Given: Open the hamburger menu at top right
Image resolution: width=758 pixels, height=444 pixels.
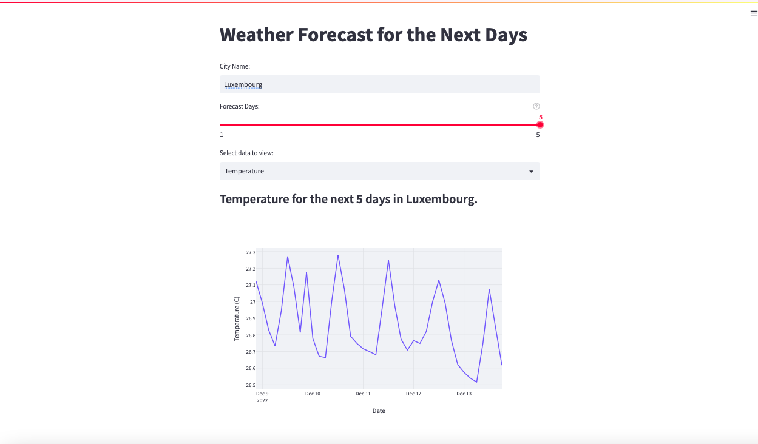Looking at the screenshot, I should click(x=753, y=13).
